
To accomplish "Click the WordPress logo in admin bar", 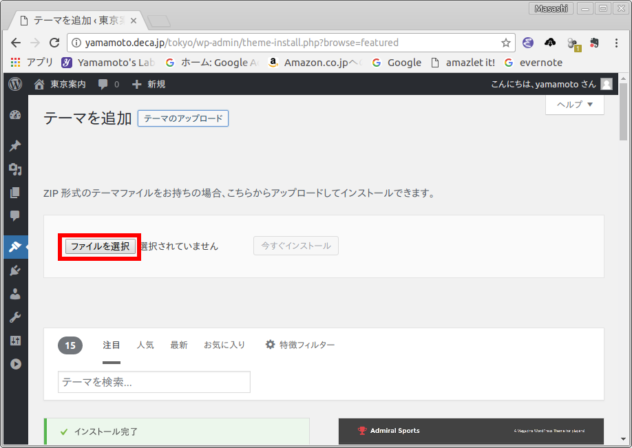I will pos(14,84).
